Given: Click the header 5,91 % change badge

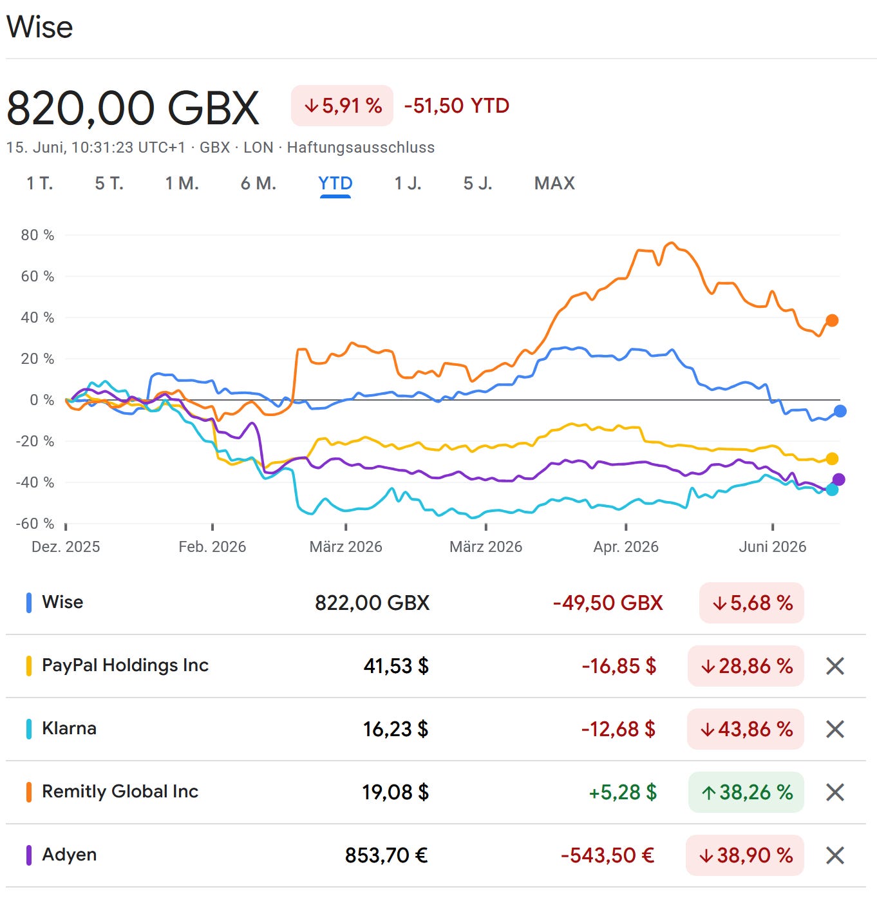Looking at the screenshot, I should 342,106.
